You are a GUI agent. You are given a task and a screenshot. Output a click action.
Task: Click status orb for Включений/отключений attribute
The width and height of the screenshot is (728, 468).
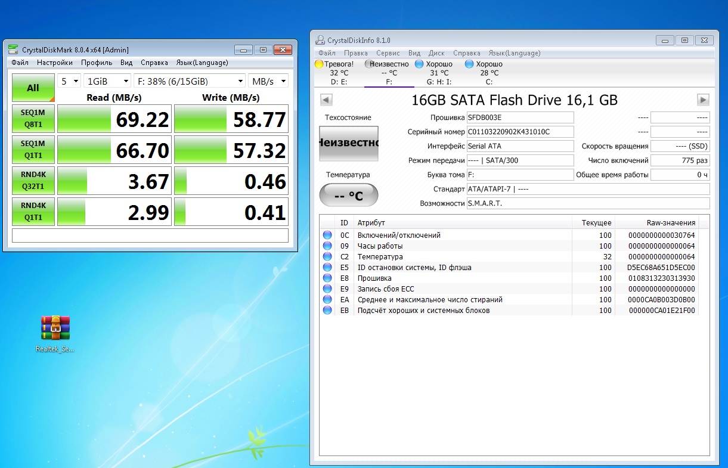(327, 235)
